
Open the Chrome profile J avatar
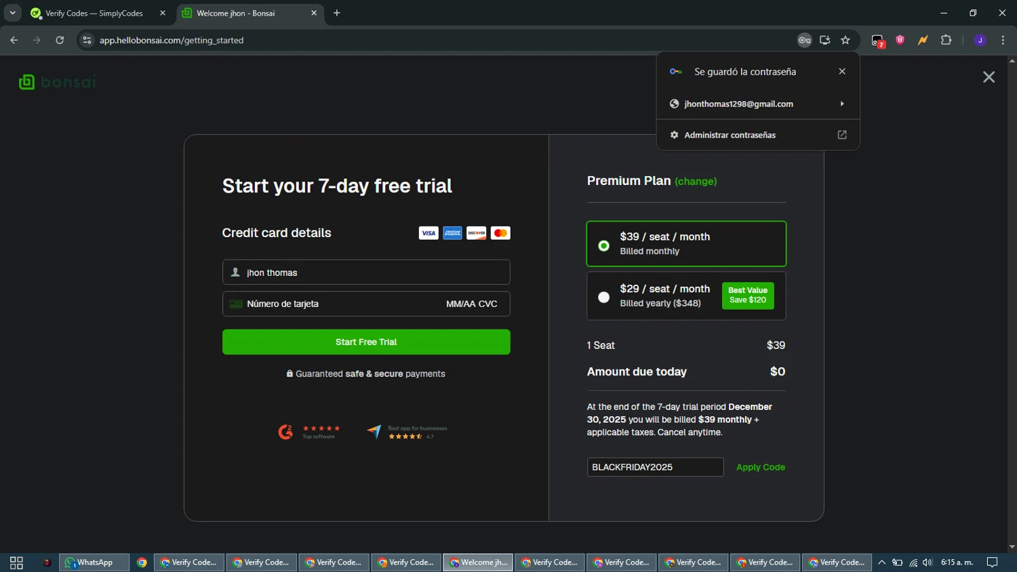pyautogui.click(x=980, y=40)
